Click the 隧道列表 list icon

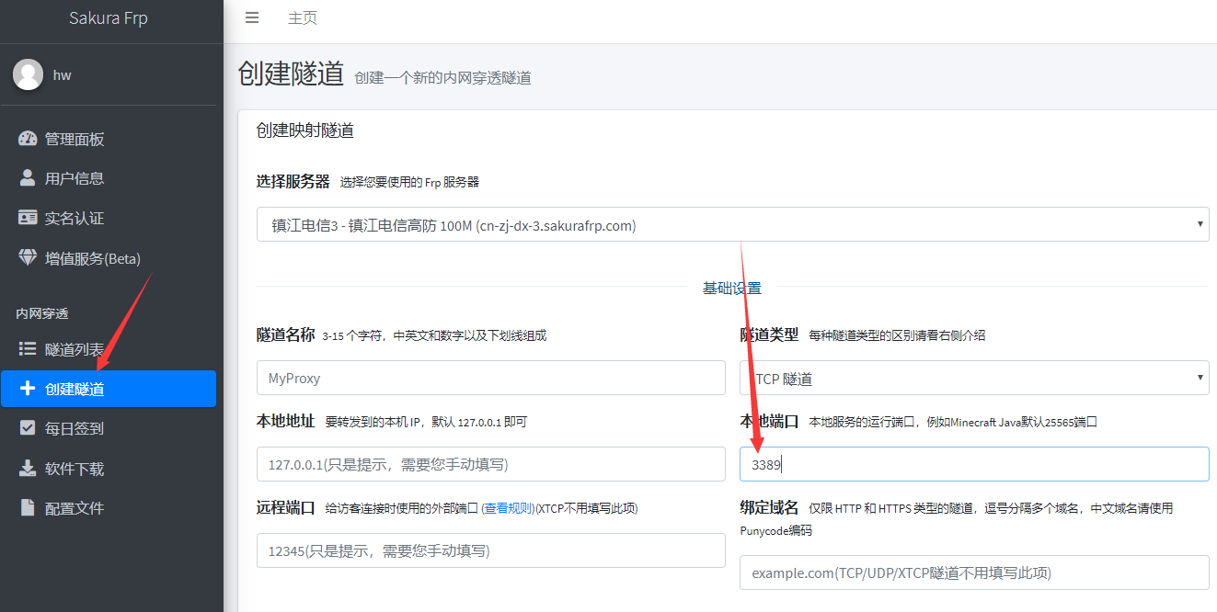coord(28,349)
